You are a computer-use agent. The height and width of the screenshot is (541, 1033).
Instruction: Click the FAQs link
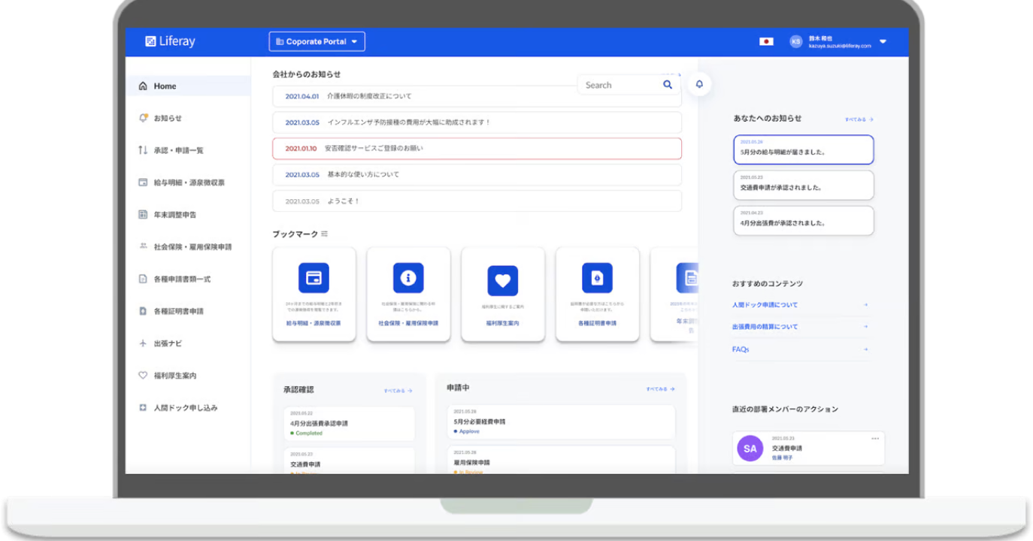tap(741, 349)
